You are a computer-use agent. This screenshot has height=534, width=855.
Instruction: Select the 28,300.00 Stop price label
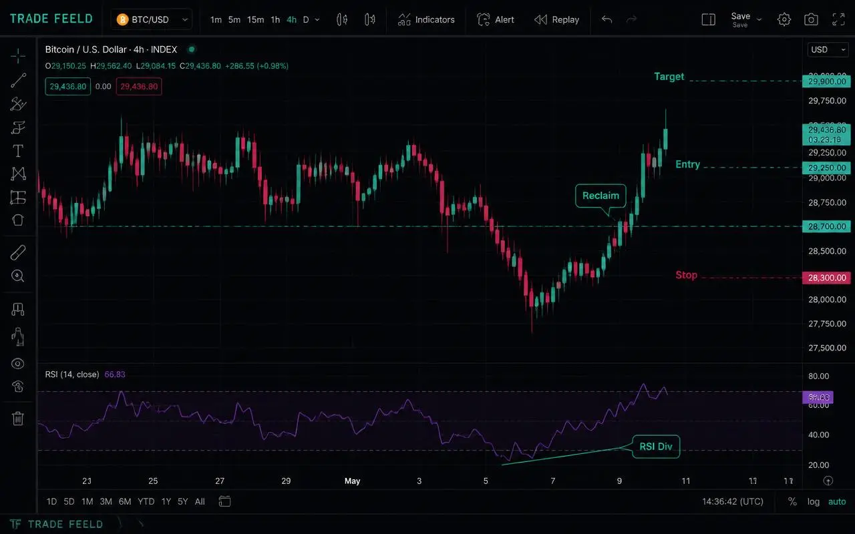(827, 278)
